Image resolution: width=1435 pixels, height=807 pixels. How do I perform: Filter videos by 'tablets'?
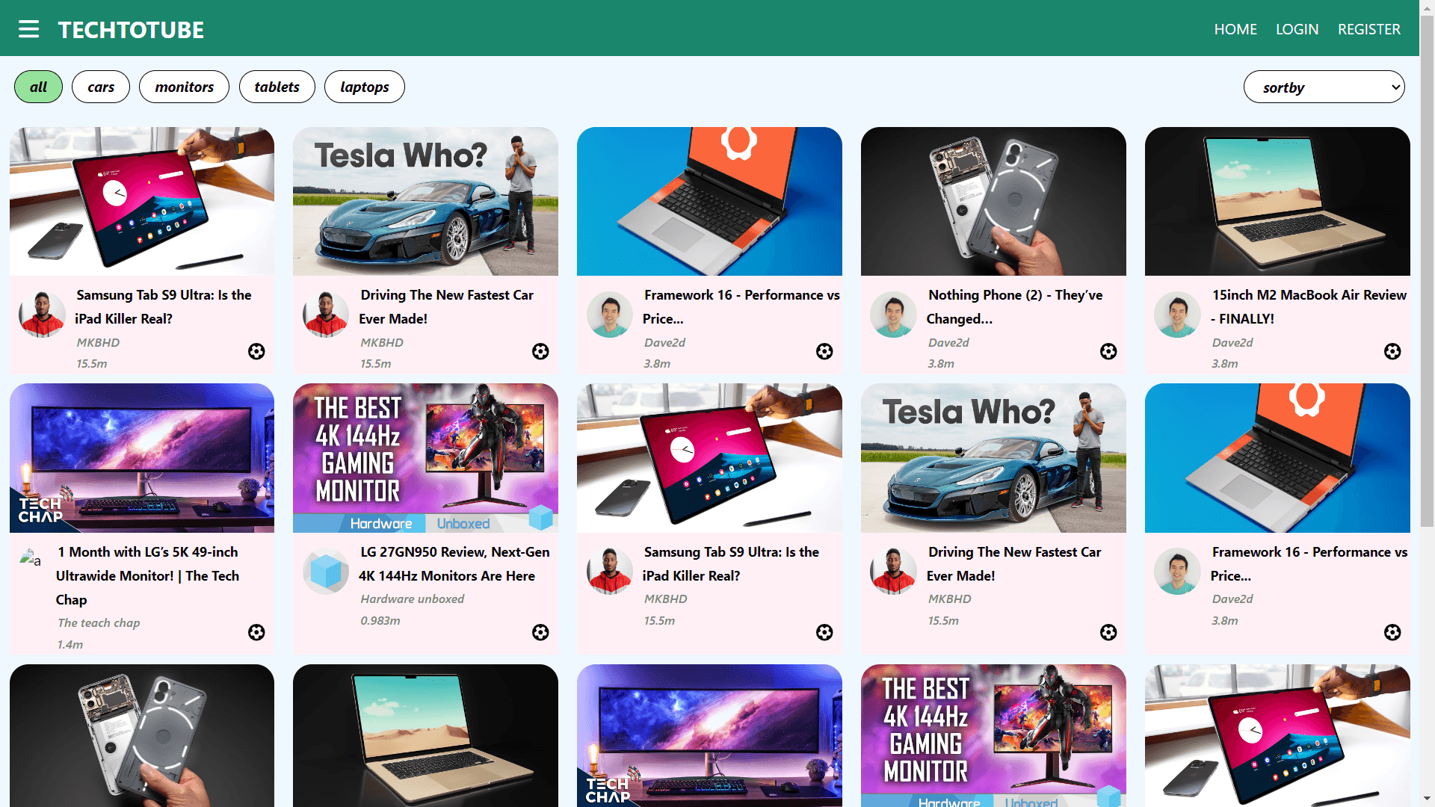pyautogui.click(x=277, y=87)
